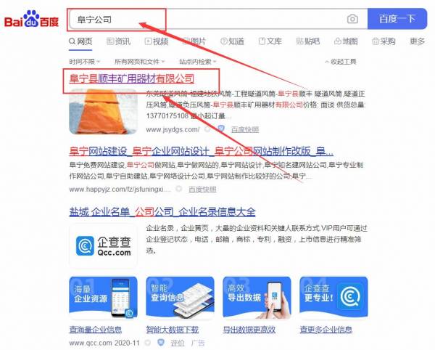Image resolution: width=435 pixels, height=350 pixels.
Task: Open the 海量企业资源 banner image
Action: pos(103,297)
